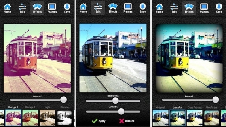This screenshot has width=226, height=127.
Task: Choose the Viewfinder effect thumbnail
Action: [x=212, y=117]
